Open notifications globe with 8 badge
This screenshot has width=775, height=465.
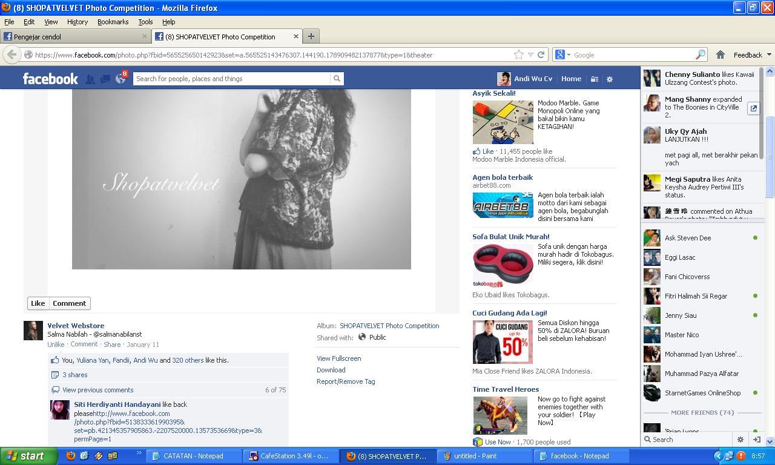click(121, 78)
